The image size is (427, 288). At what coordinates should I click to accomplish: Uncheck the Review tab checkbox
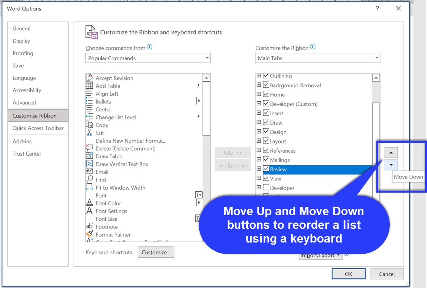[x=266, y=169]
